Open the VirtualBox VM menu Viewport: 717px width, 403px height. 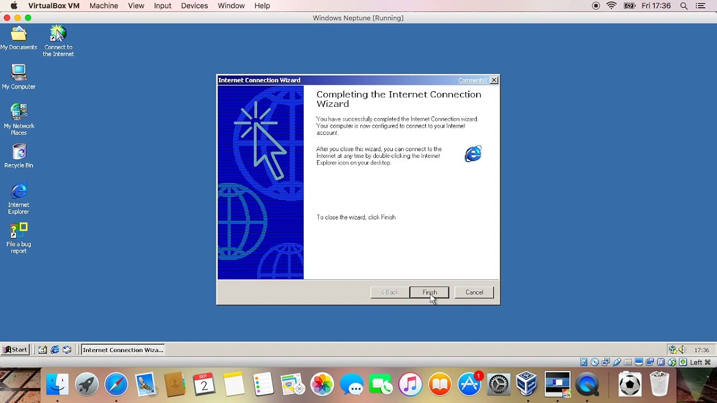pyautogui.click(x=54, y=6)
